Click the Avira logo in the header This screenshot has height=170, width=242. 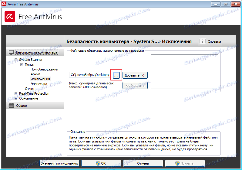click(x=10, y=16)
